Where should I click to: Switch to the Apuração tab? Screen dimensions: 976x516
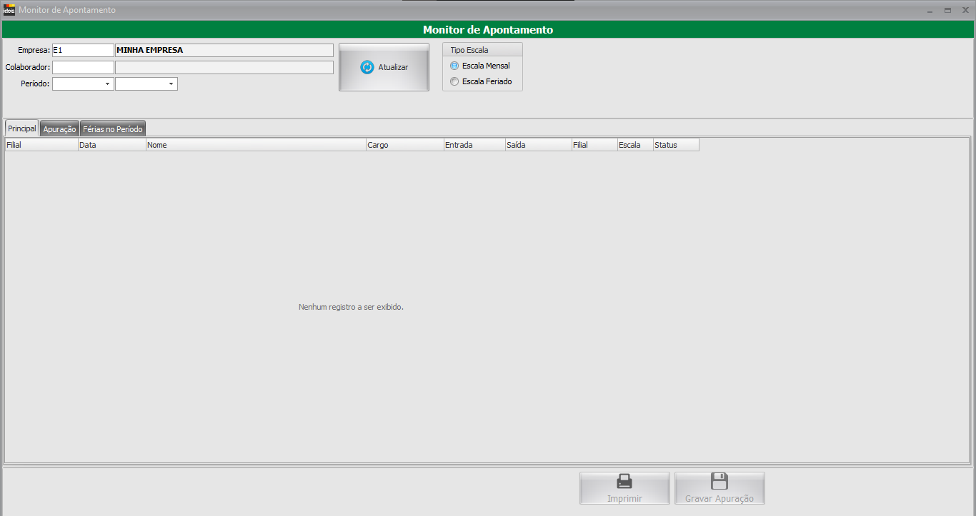click(59, 129)
